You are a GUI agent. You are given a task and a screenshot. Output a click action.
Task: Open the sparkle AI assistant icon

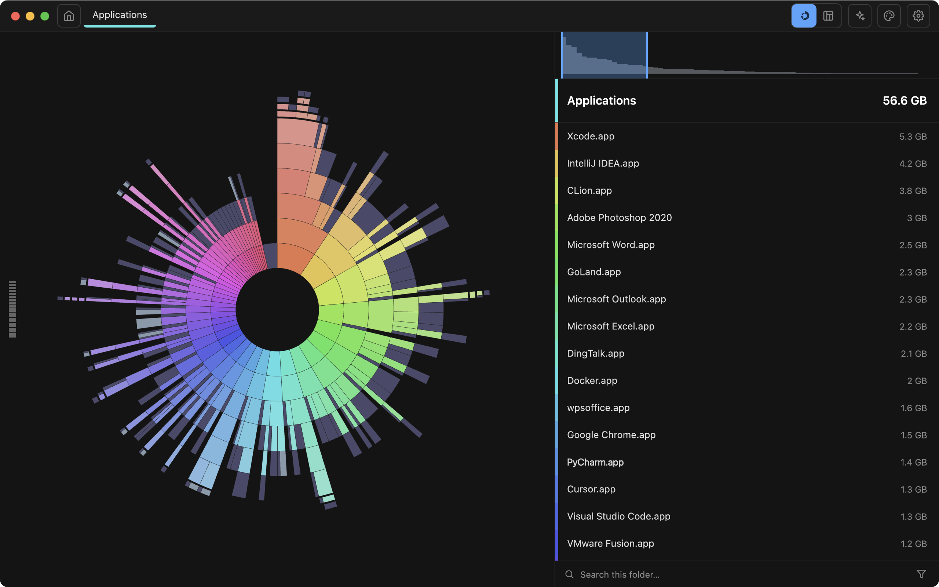860,16
